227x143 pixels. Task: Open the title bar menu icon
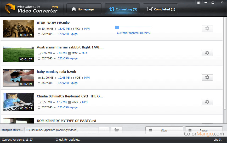point(199,3)
